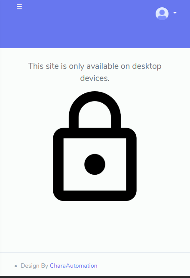Click the word 'devices.' in the message
This screenshot has width=190, height=278.
point(95,78)
